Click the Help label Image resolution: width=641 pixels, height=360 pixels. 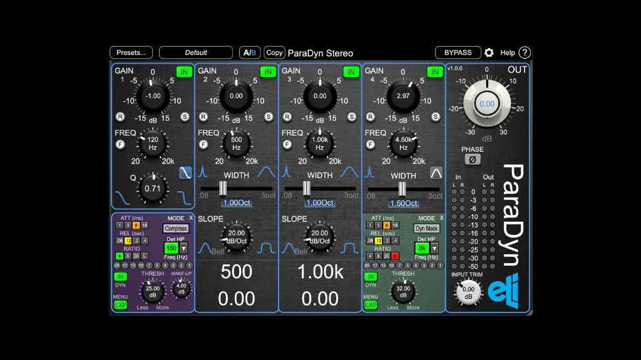pyautogui.click(x=507, y=52)
